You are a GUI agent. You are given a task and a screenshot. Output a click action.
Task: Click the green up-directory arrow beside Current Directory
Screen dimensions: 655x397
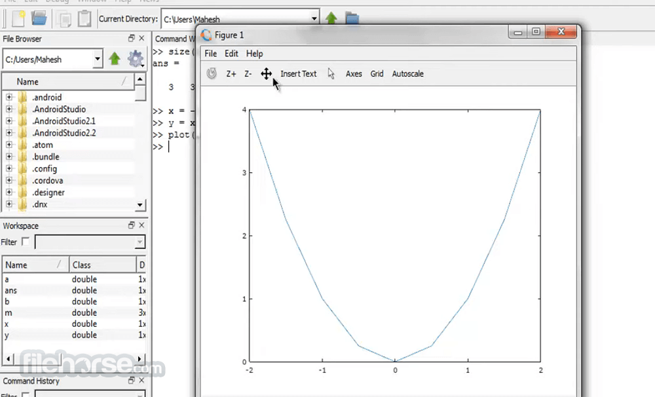tap(331, 18)
